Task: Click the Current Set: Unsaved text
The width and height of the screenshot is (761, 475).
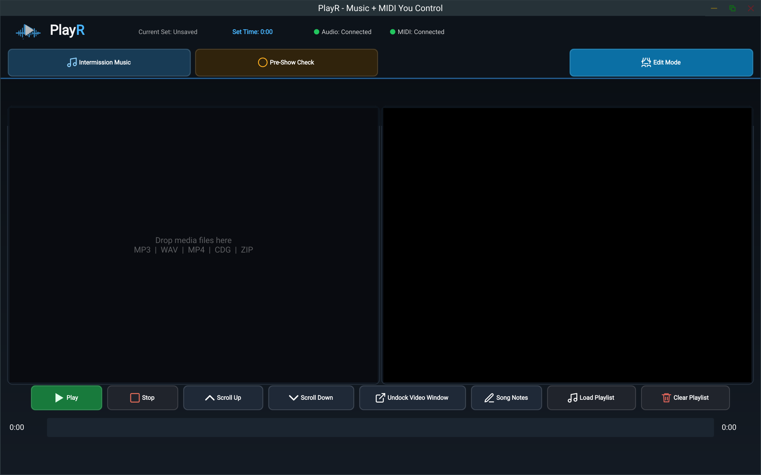Action: (x=168, y=32)
